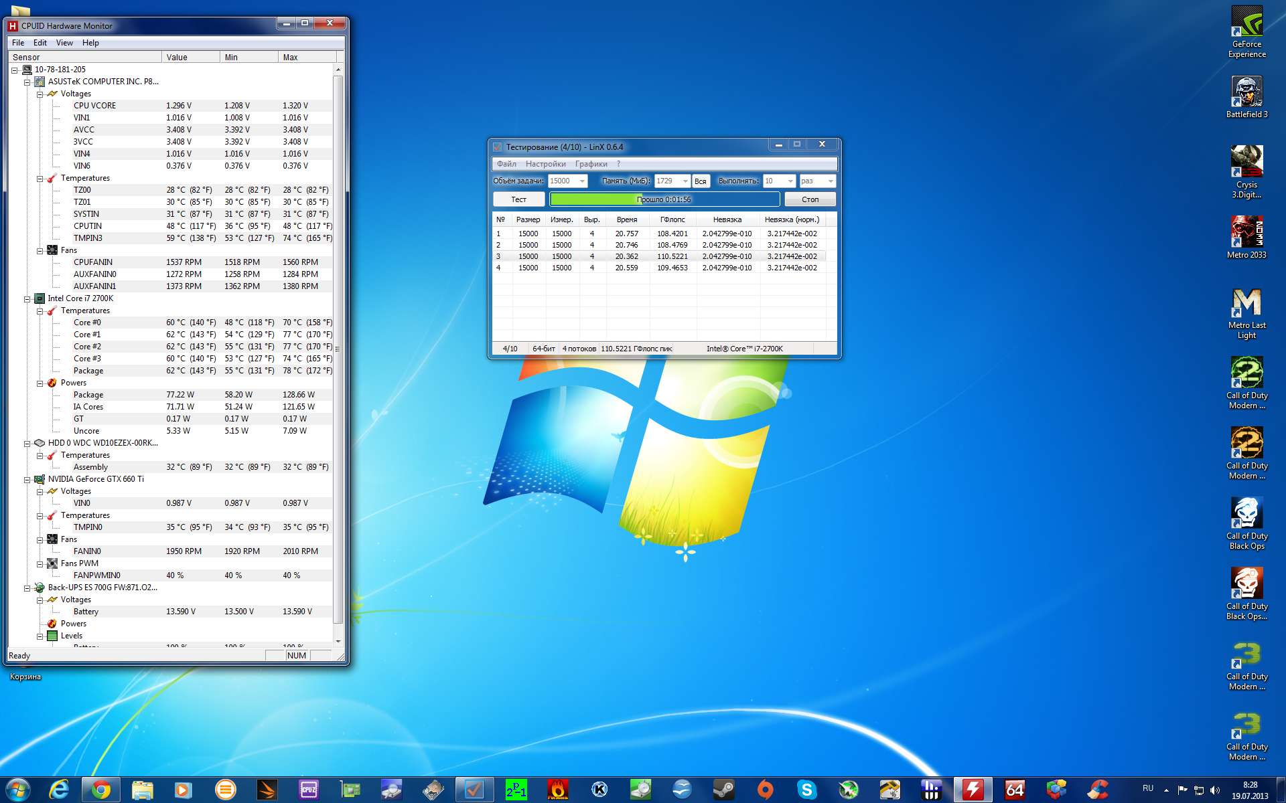The height and width of the screenshot is (803, 1286).
Task: Collapse the Fans group under ASUSTeK
Action: coord(40,251)
